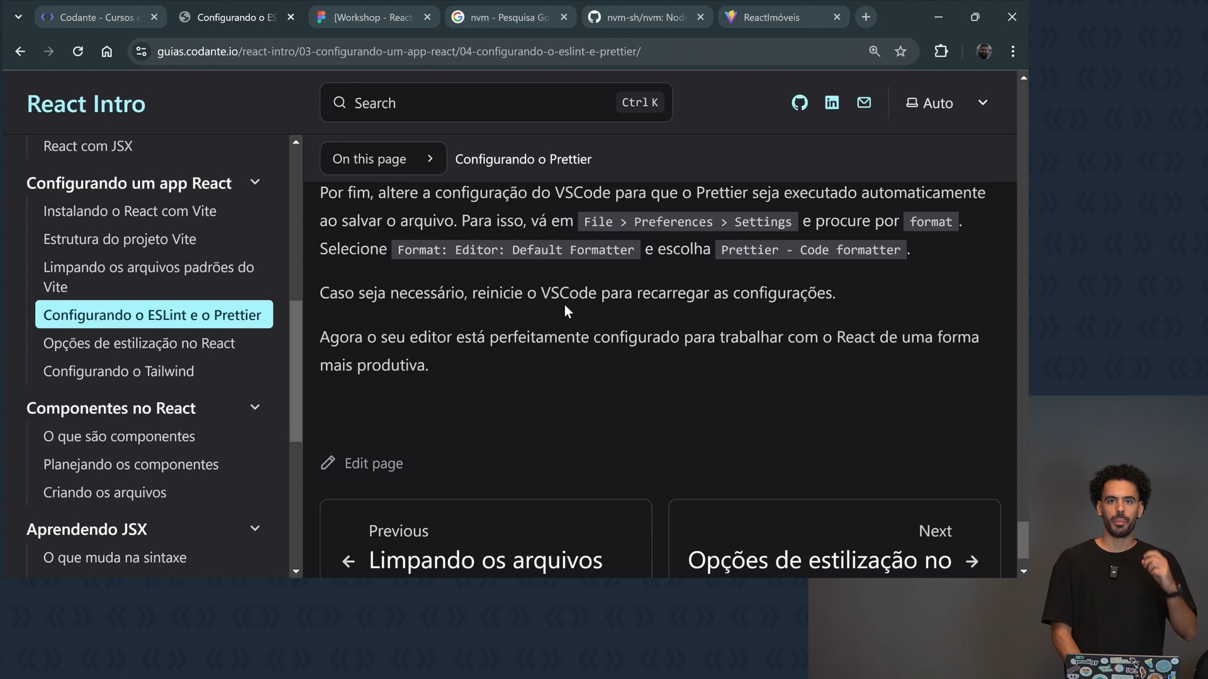Switch to the Workshop - React tab
Viewport: 1208px width, 679px height.
click(373, 17)
